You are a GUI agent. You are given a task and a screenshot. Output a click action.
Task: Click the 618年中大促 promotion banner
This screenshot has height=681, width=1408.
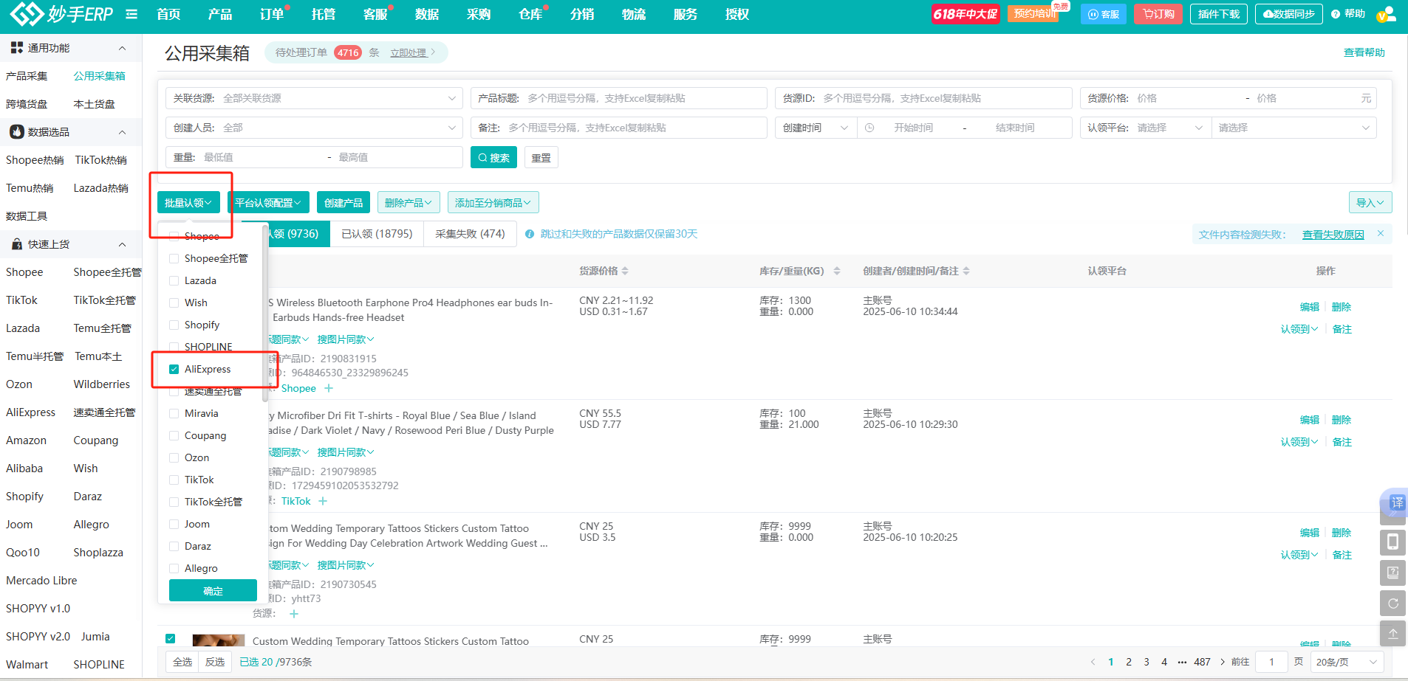[966, 14]
